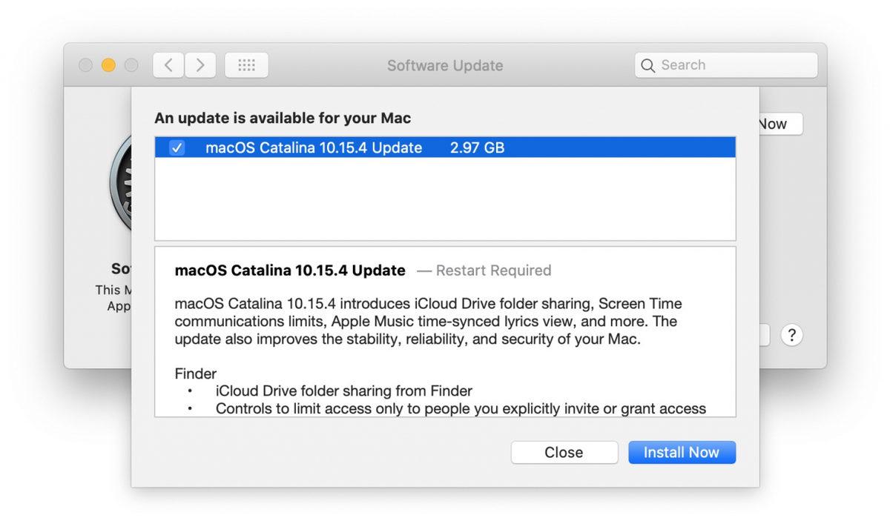
Task: Click the green zoom traffic light
Action: (132, 64)
